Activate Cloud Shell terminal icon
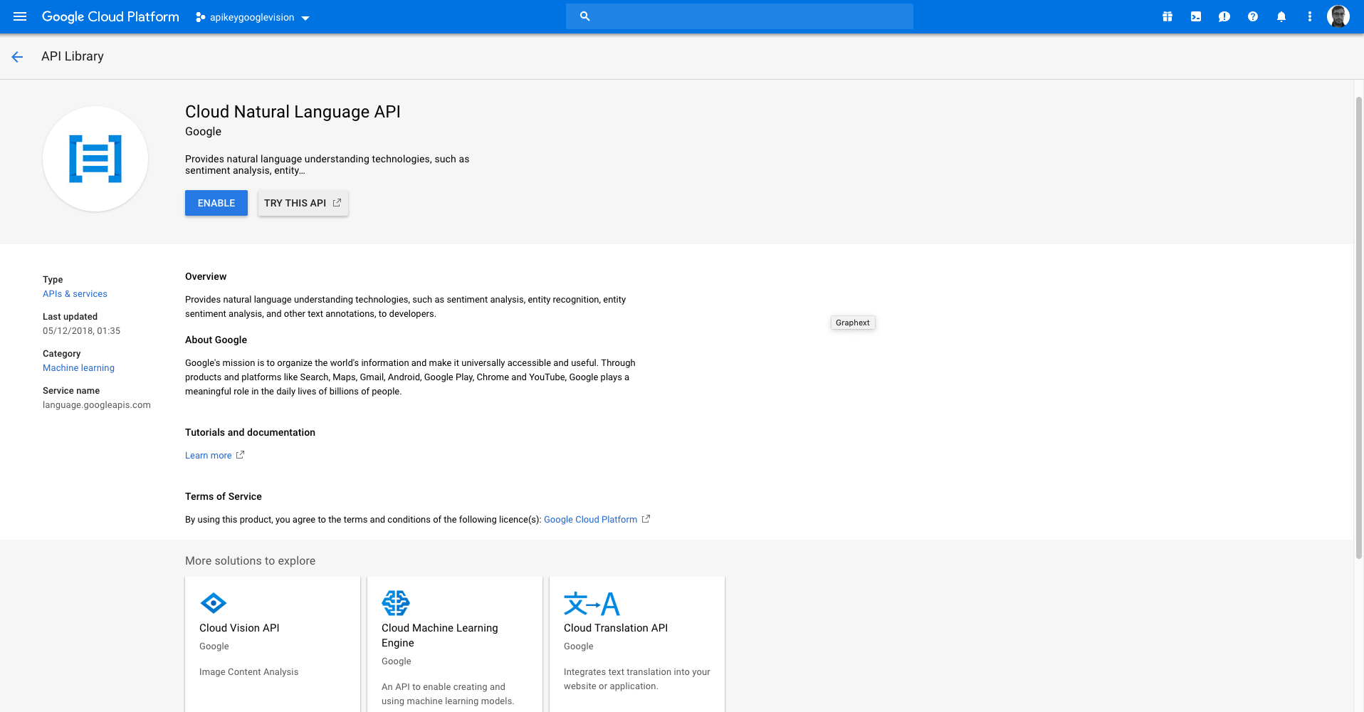This screenshot has width=1364, height=712. click(1196, 16)
